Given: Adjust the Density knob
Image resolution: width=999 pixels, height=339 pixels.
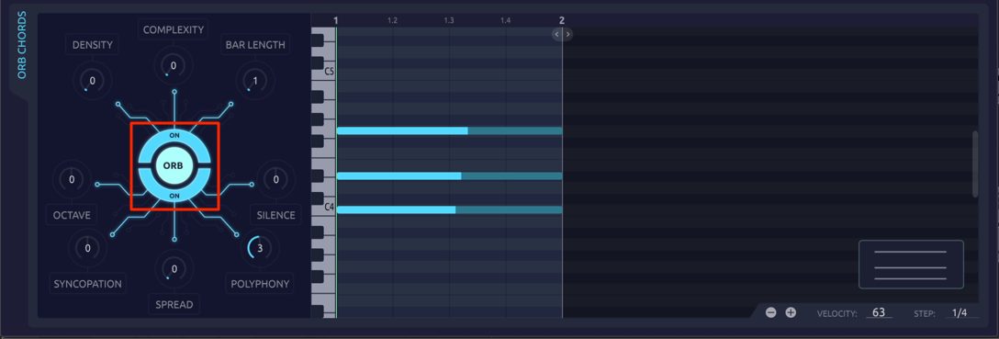Looking at the screenshot, I should click(x=93, y=81).
